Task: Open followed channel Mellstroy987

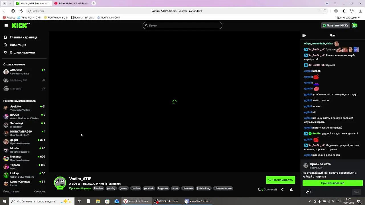Action: 24,80
